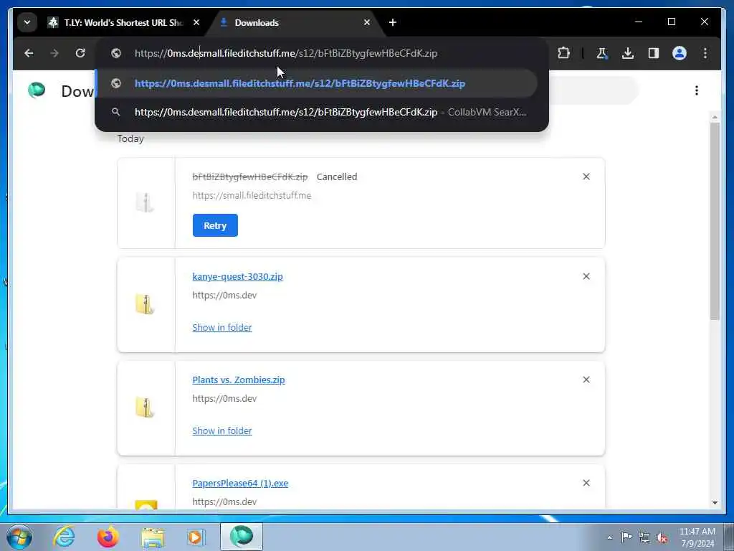Remove bFtBiZBtygfewHBeCFdK.zip from list
This screenshot has height=551, width=734.
tap(586, 176)
